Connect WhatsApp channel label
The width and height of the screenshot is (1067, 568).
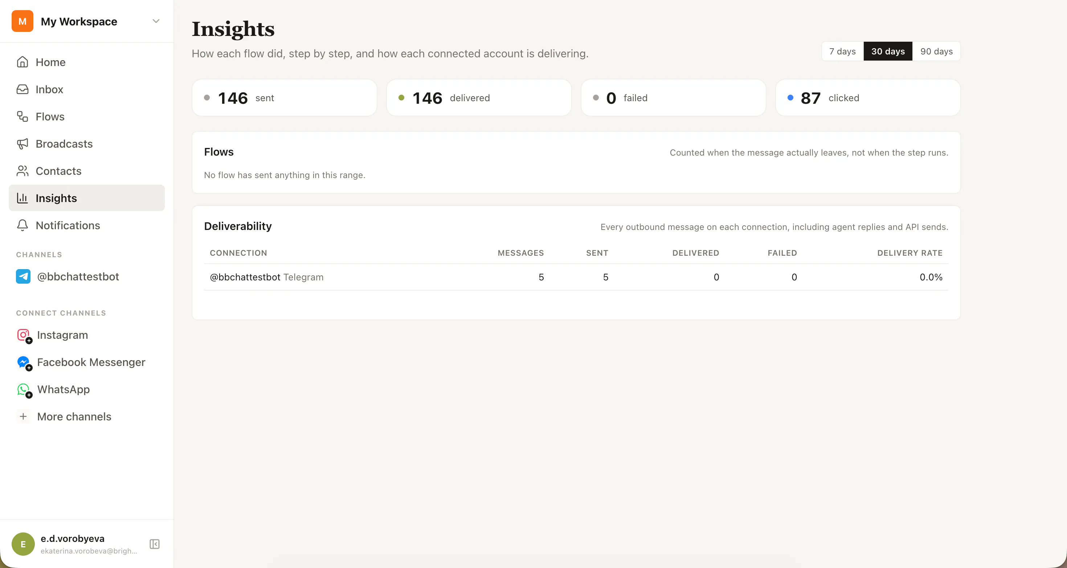point(64,390)
